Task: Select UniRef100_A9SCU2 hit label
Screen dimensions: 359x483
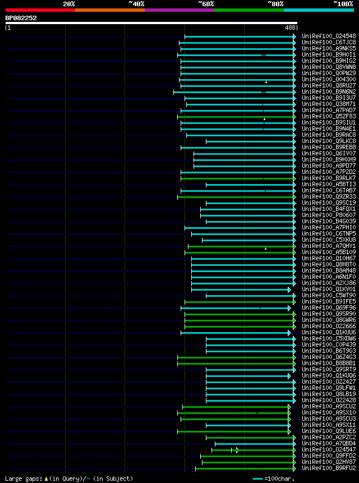Action: point(329,406)
